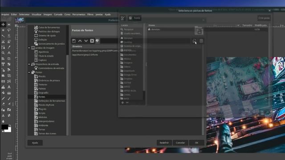Select the Free Select lasso tool
The image size is (285, 160).
[x=9, y=30]
